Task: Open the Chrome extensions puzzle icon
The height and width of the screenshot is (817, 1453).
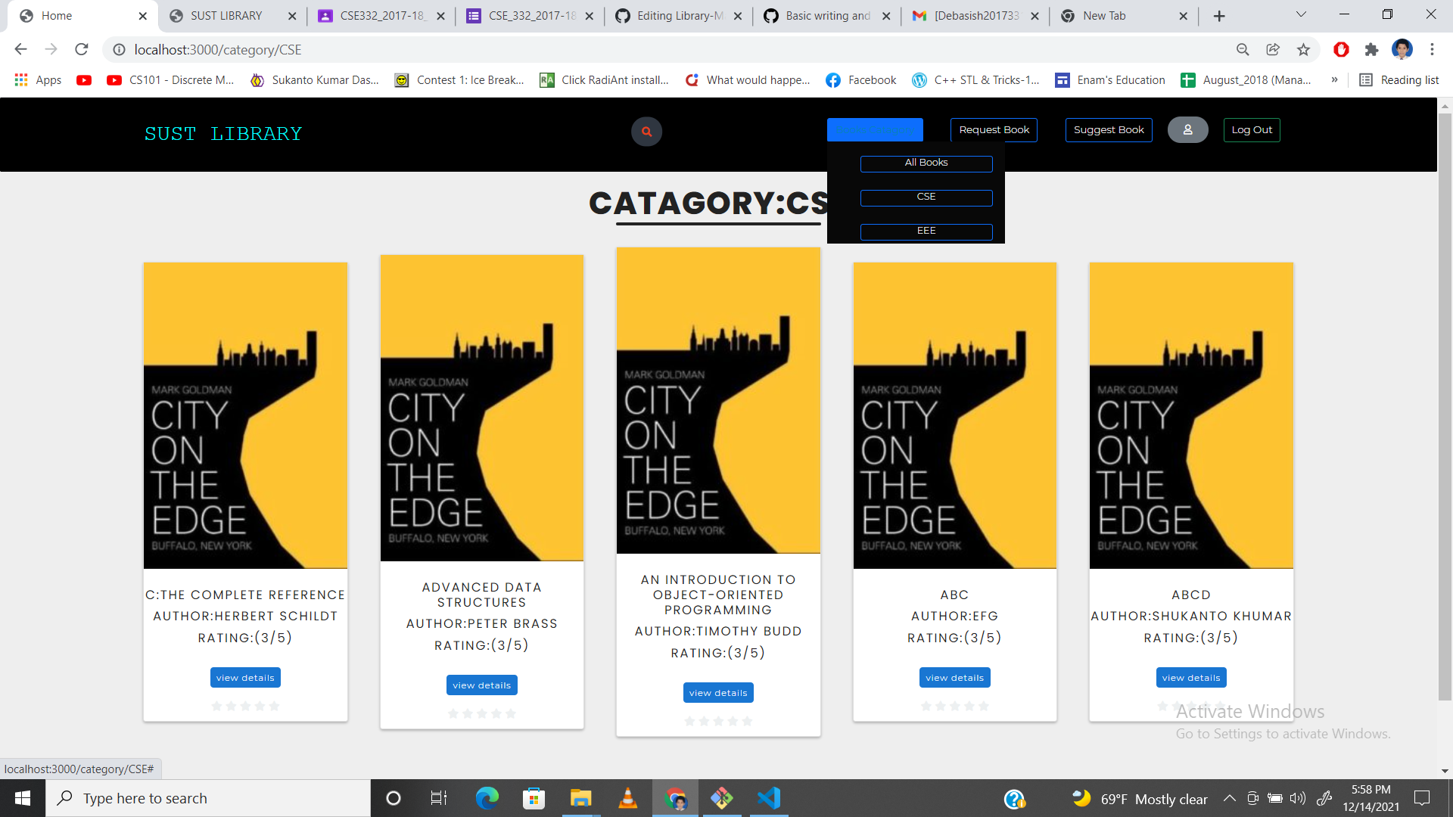Action: point(1371,50)
